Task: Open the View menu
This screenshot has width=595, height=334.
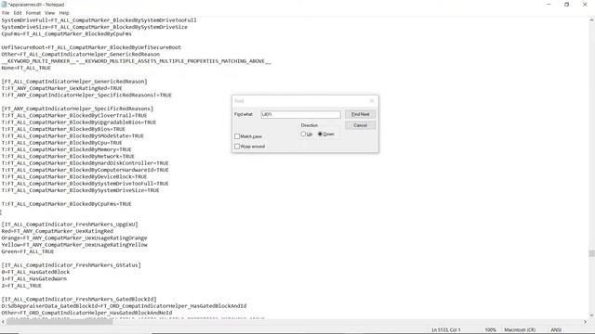Action: pos(49,13)
